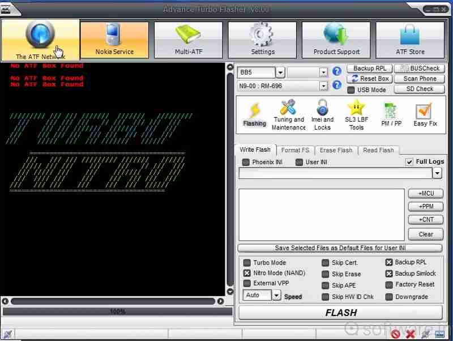Viewport: 453px width, 341px height.
Task: Enable Factory Reset checkbox
Action: coord(389,285)
